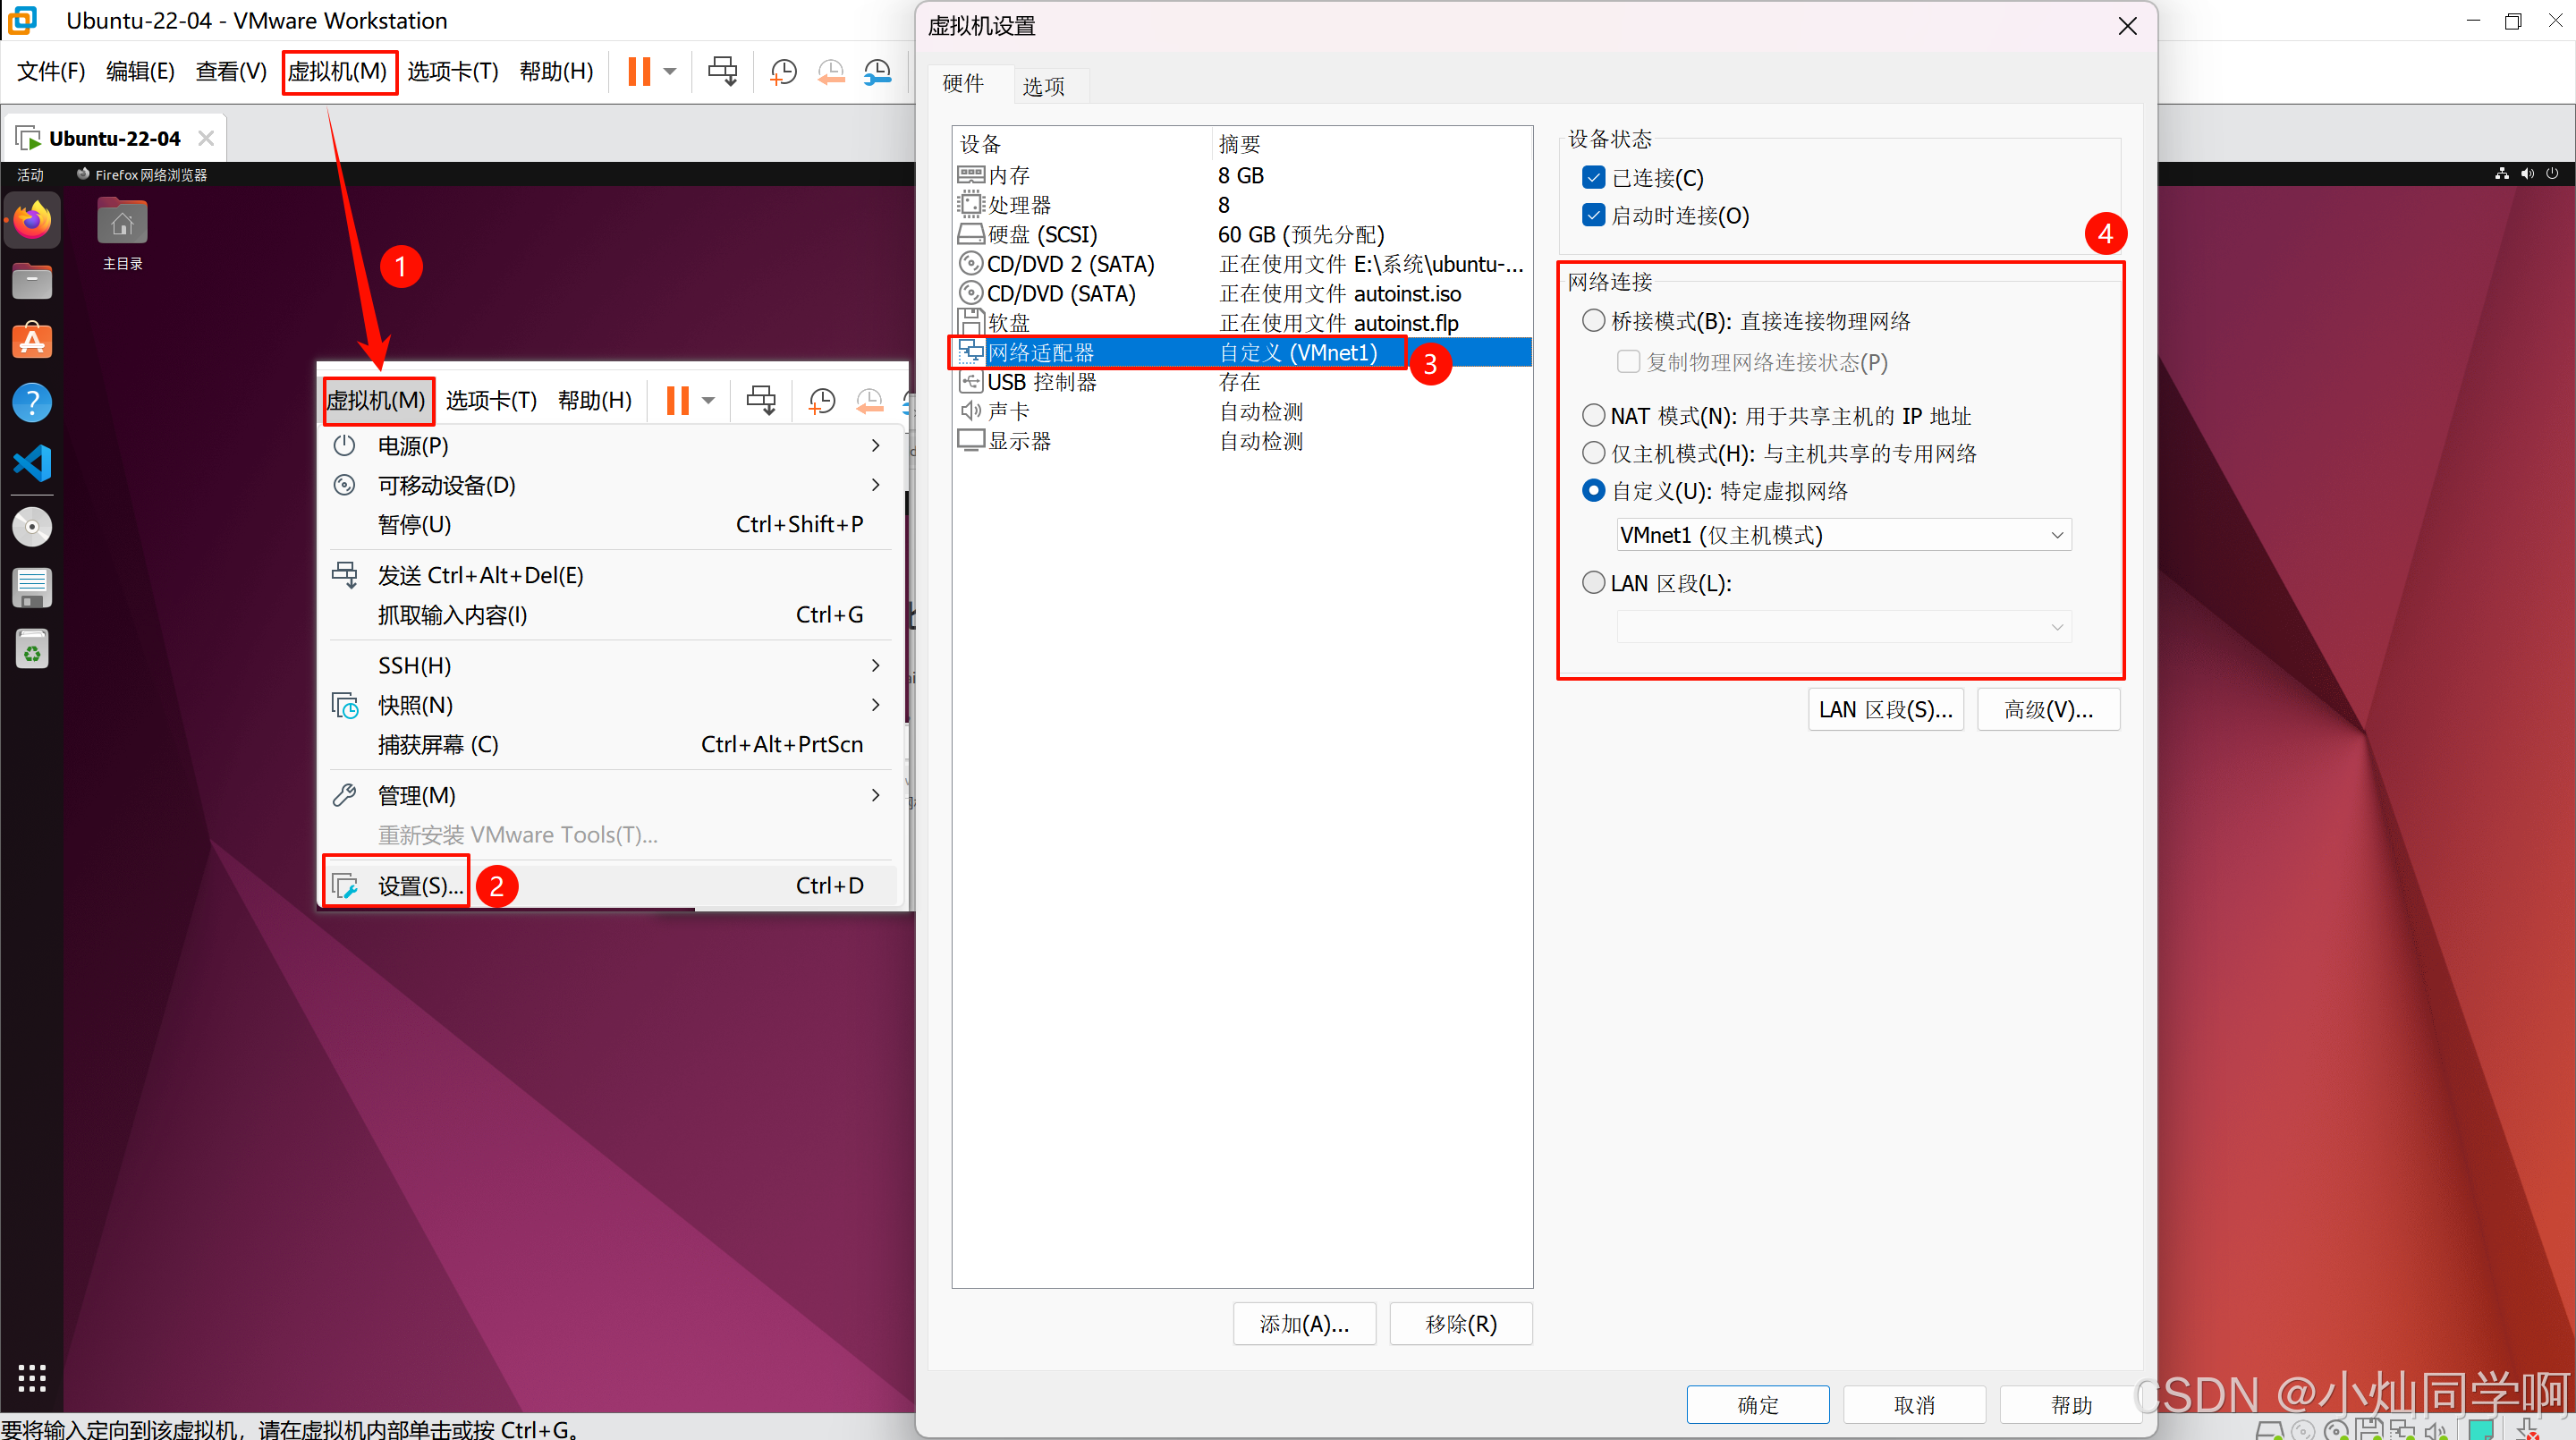The image size is (2576, 1440).
Task: Open the Show Applications grid in dock
Action: point(32,1377)
